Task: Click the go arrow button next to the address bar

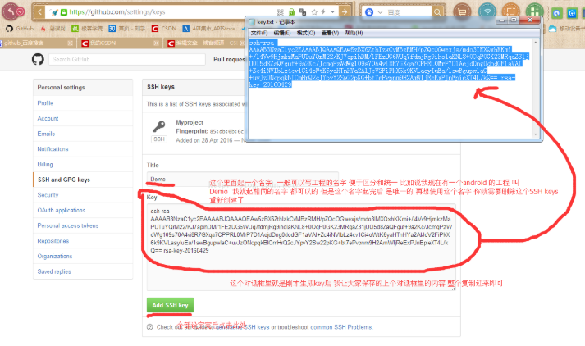Action: (x=345, y=12)
